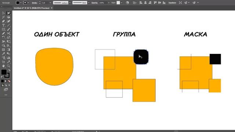The height and width of the screenshot is (132, 235).
Task: Select the Rotate tool
Action: pos(3,37)
